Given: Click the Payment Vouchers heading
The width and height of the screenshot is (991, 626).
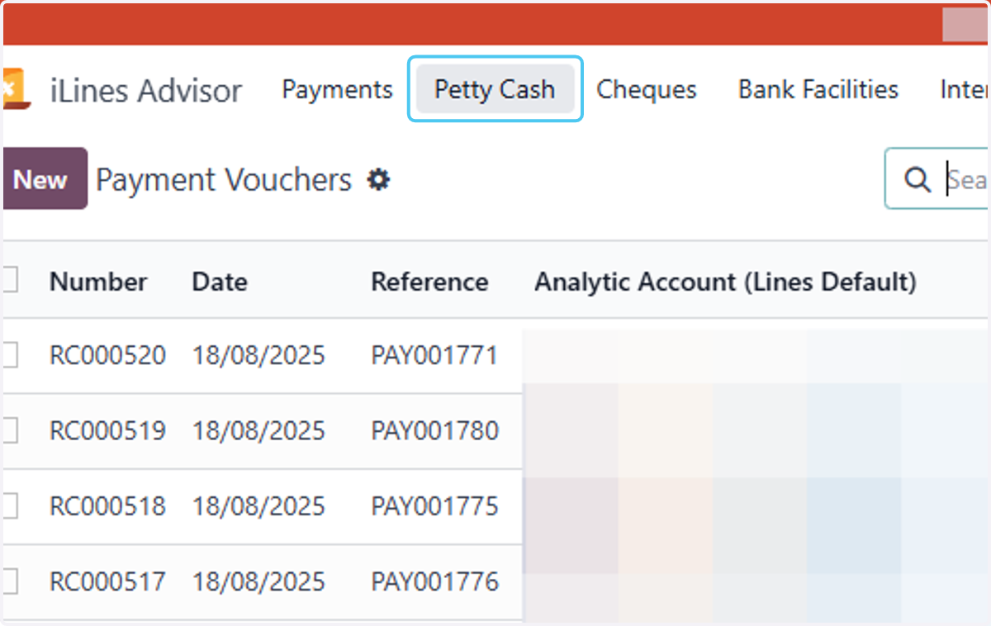Looking at the screenshot, I should [224, 179].
